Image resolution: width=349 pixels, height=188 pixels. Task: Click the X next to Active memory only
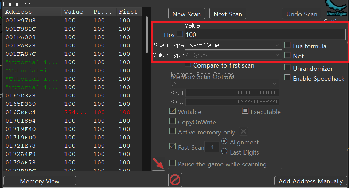click(x=243, y=132)
